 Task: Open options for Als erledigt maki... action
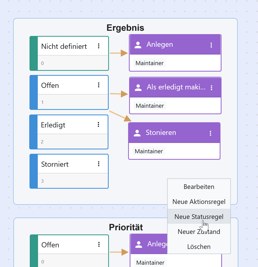pyautogui.click(x=211, y=88)
